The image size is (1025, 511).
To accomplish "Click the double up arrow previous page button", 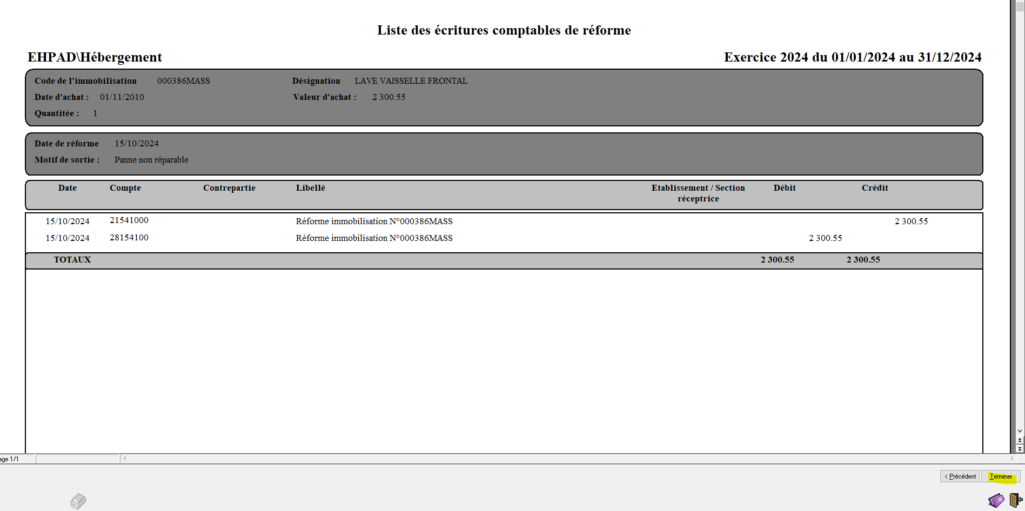I will [1020, 440].
